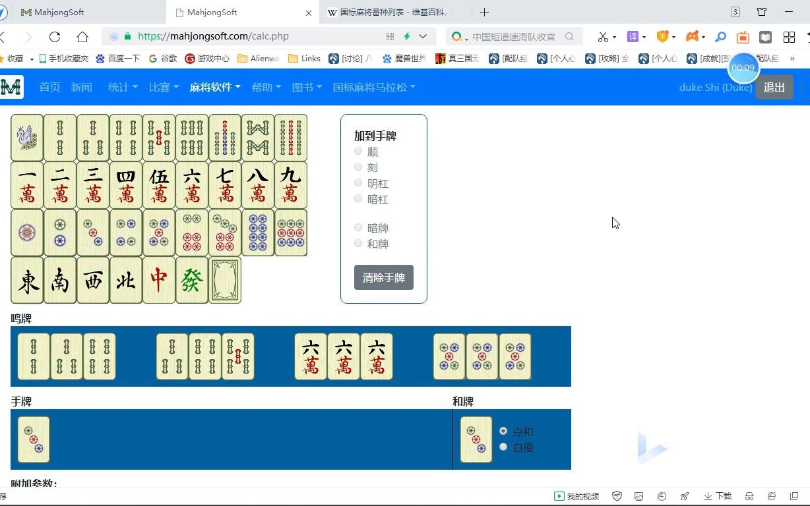
Task: Click the three dots tile in 手牌
Action: pyautogui.click(x=34, y=439)
